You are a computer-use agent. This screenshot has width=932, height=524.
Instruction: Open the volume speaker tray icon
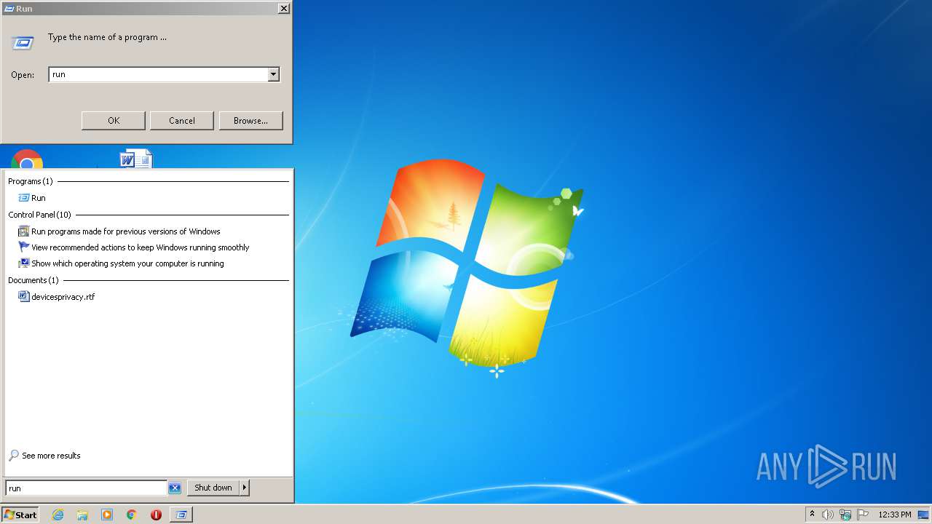point(828,515)
